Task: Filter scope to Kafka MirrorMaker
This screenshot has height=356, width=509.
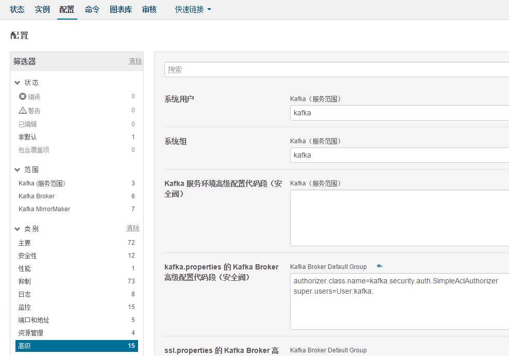Action: (x=77, y=209)
